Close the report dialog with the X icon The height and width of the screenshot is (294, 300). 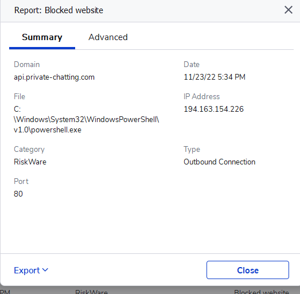(x=289, y=10)
